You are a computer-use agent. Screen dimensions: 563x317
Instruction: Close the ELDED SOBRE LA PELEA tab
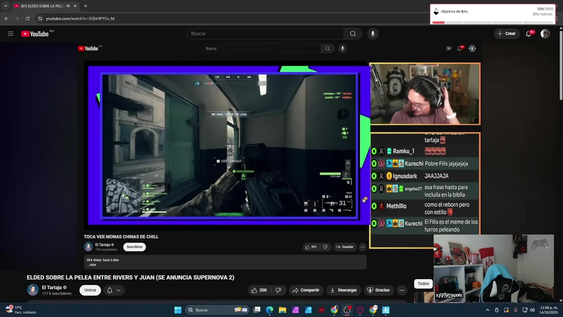point(75,6)
